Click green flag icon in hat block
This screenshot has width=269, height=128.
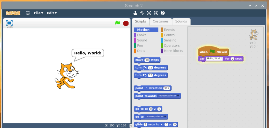click(212, 52)
